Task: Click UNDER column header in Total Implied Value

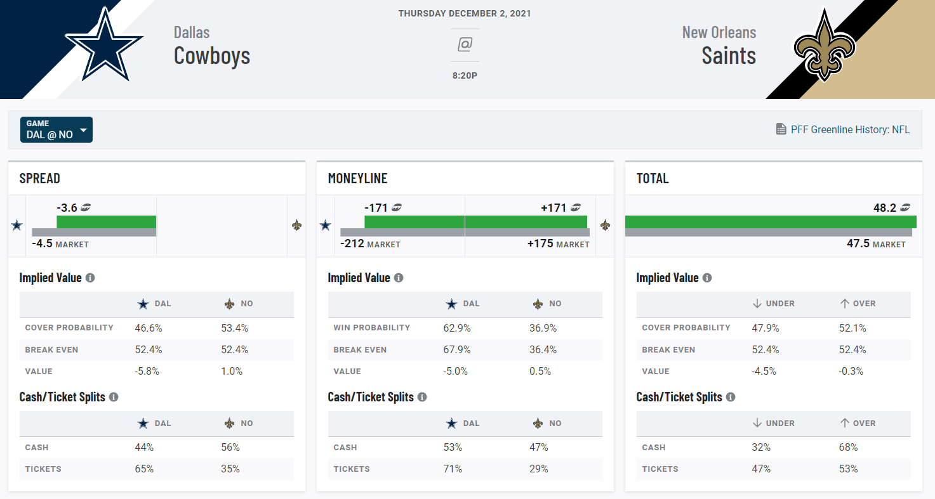Action: point(773,304)
